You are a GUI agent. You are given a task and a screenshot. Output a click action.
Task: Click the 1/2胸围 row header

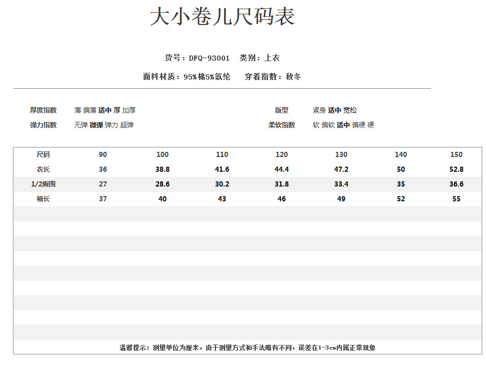[43, 184]
